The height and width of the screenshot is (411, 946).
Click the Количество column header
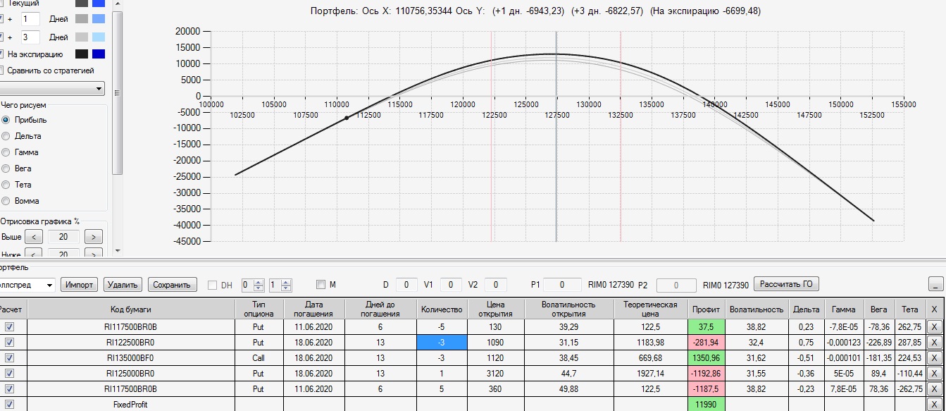pos(442,309)
